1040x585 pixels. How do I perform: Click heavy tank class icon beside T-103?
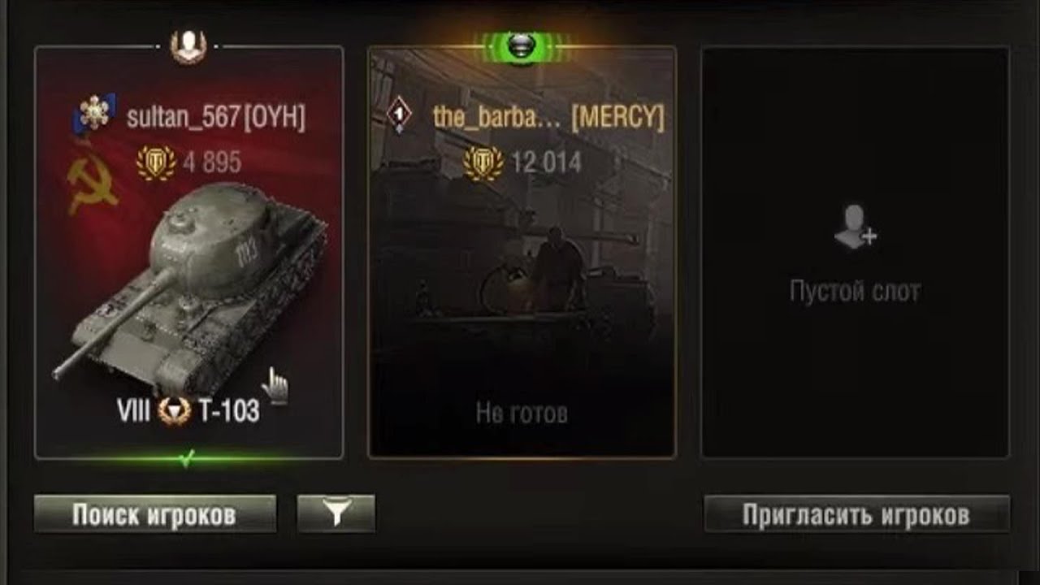tap(174, 411)
